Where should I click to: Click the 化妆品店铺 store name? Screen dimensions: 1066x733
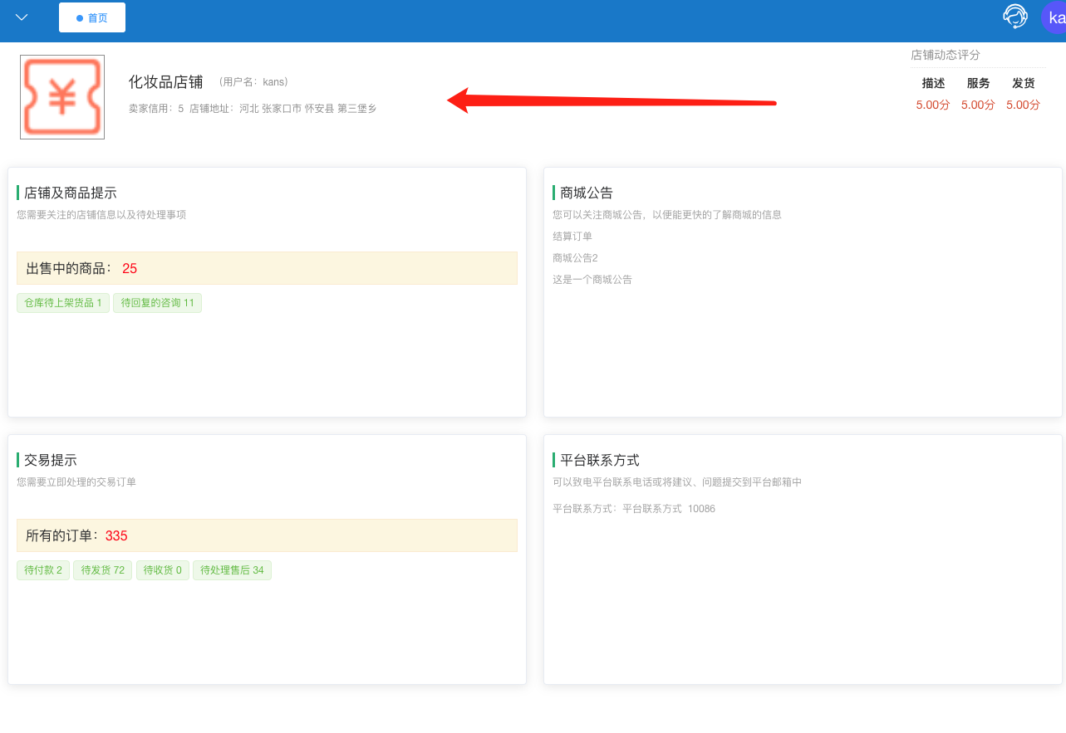pyautogui.click(x=166, y=82)
